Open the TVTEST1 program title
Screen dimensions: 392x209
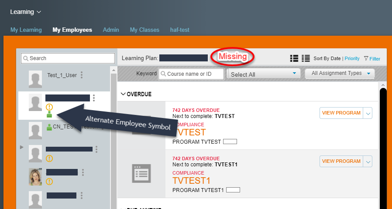click(x=192, y=181)
